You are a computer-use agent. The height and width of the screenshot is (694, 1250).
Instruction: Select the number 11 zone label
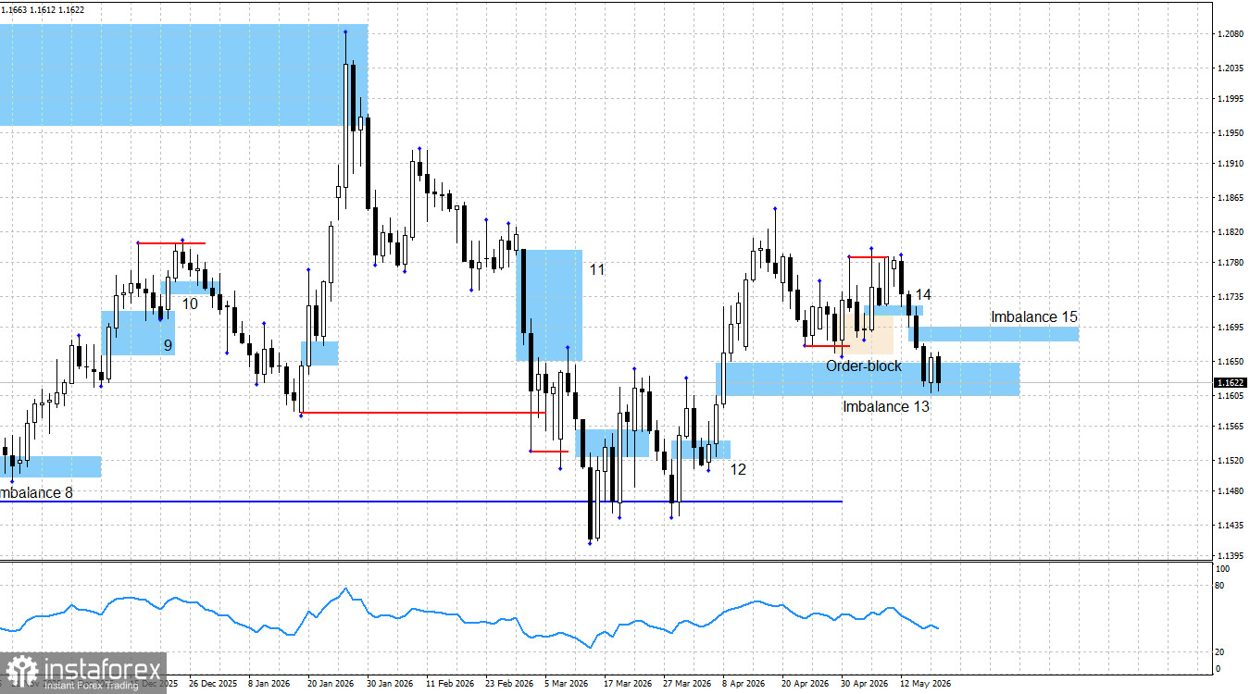[x=597, y=269]
